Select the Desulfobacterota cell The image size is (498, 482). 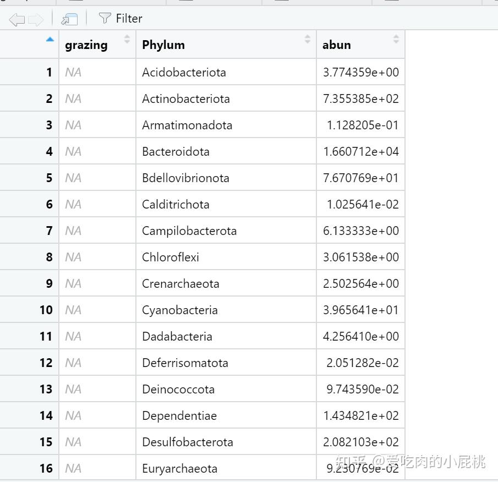226,441
